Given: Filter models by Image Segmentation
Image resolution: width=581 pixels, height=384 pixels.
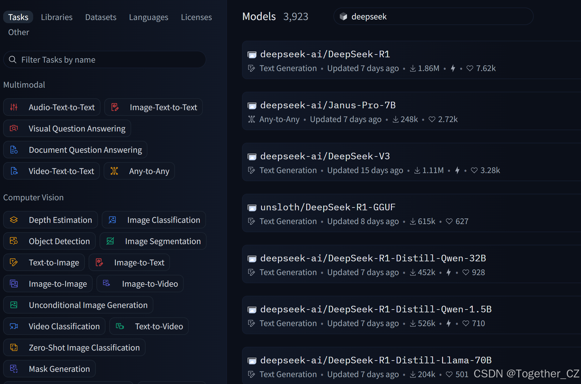Looking at the screenshot, I should [153, 241].
